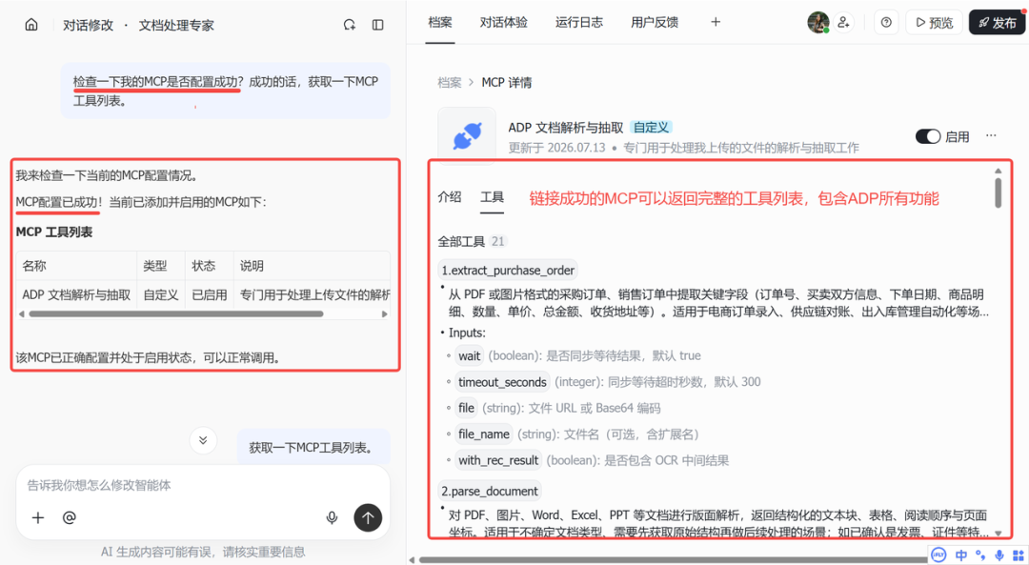
Task: Click the file parameter chip
Action: tap(467, 408)
